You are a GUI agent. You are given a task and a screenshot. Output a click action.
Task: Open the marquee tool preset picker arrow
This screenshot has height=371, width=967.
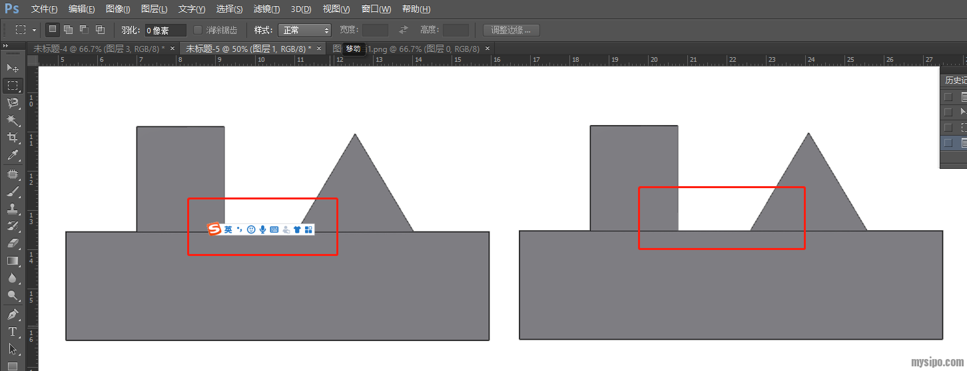(34, 30)
